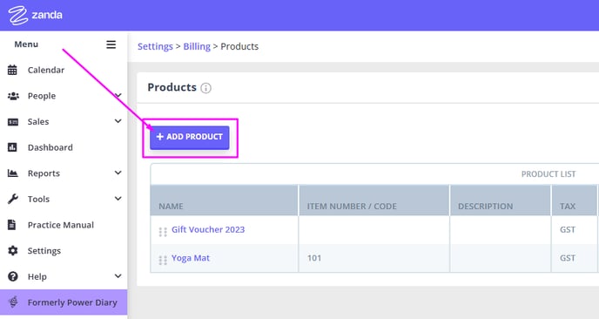Click the Yoga Mat row drag handle
Image resolution: width=599 pixels, height=319 pixels.
click(x=163, y=260)
